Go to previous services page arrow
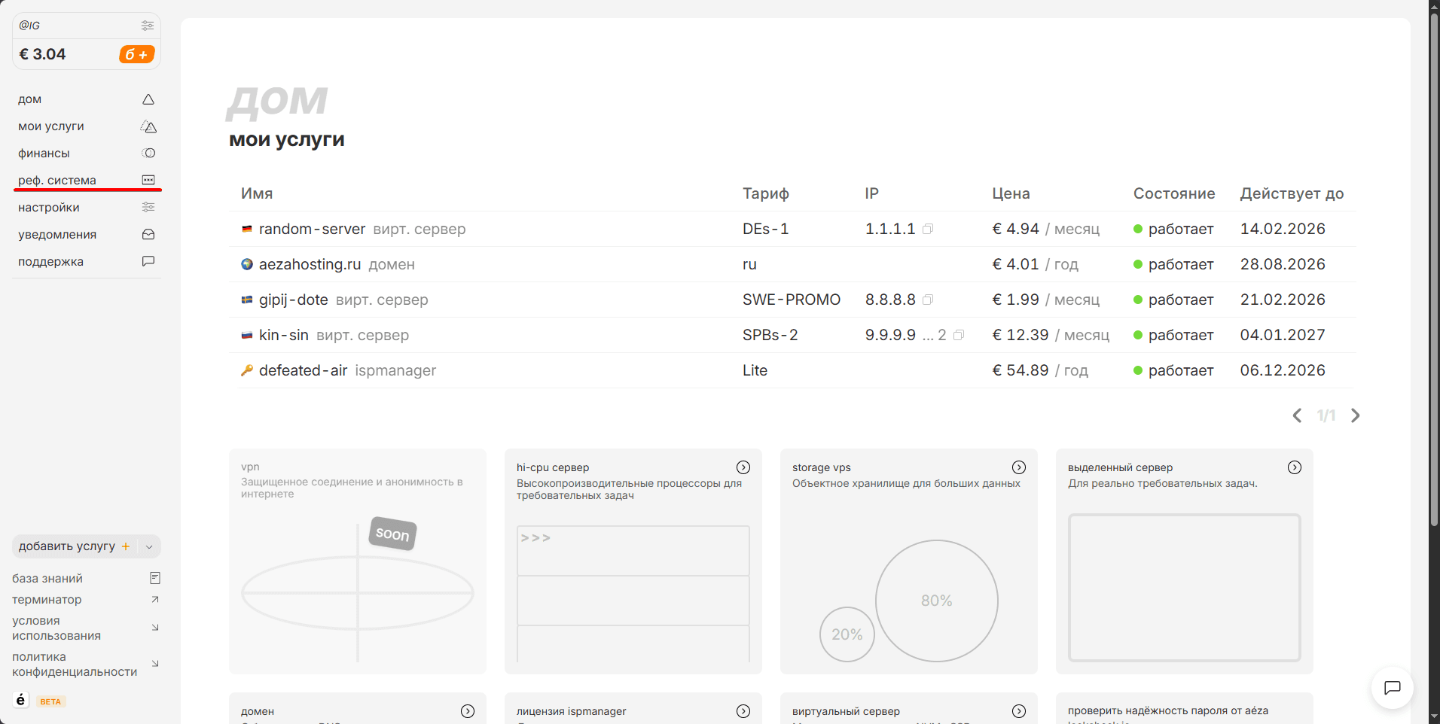This screenshot has width=1440, height=724. pyautogui.click(x=1297, y=415)
